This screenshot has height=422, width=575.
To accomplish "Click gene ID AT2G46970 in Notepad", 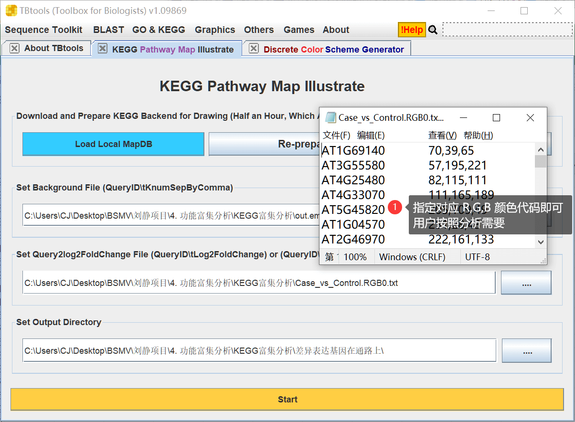I will [x=353, y=239].
